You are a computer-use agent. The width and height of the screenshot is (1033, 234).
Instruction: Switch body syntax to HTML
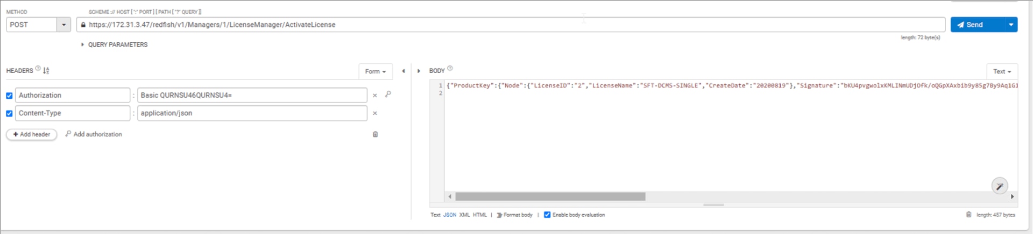pos(480,215)
